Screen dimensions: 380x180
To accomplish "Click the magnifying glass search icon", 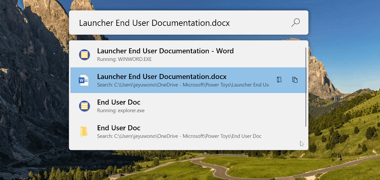I will 295,23.
